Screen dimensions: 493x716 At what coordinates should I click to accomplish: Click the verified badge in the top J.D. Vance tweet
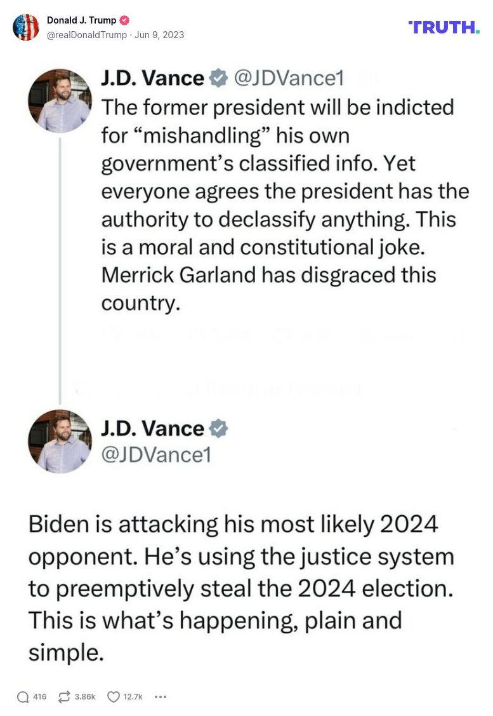point(218,78)
